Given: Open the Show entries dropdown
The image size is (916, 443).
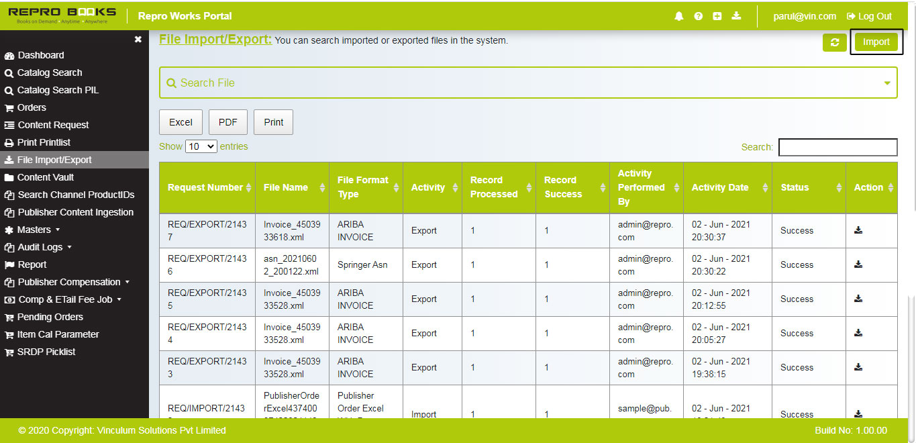Looking at the screenshot, I should point(201,146).
